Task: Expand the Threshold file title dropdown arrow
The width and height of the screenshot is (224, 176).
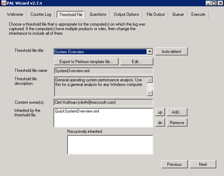Action: click(x=149, y=52)
